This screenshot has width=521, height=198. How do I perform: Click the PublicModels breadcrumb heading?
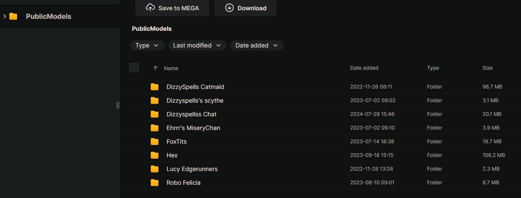(x=152, y=29)
